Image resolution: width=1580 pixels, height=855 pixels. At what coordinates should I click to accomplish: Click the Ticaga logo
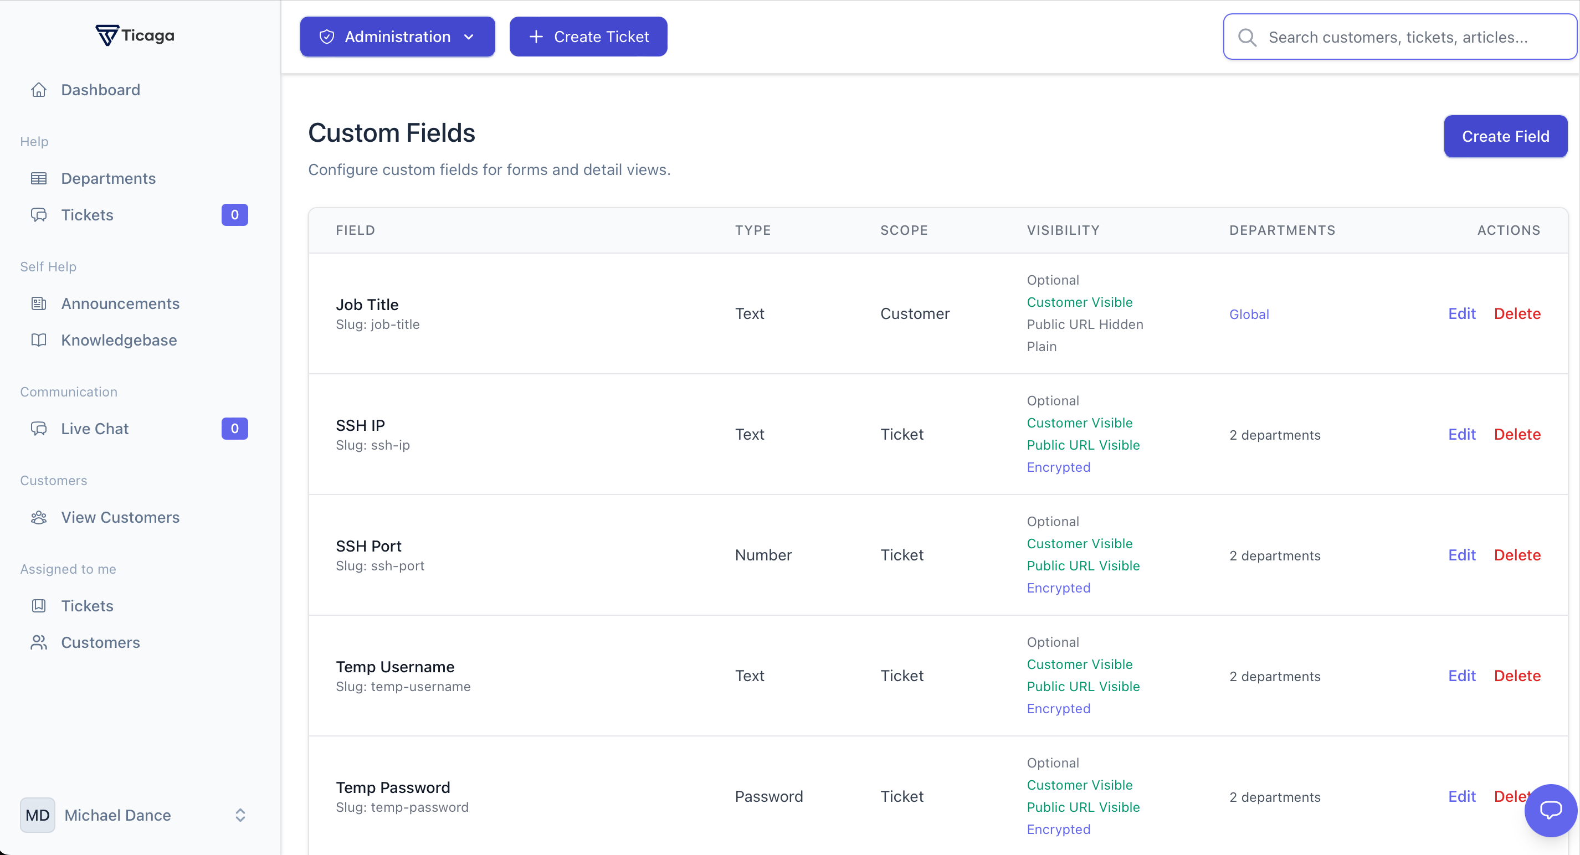point(135,35)
